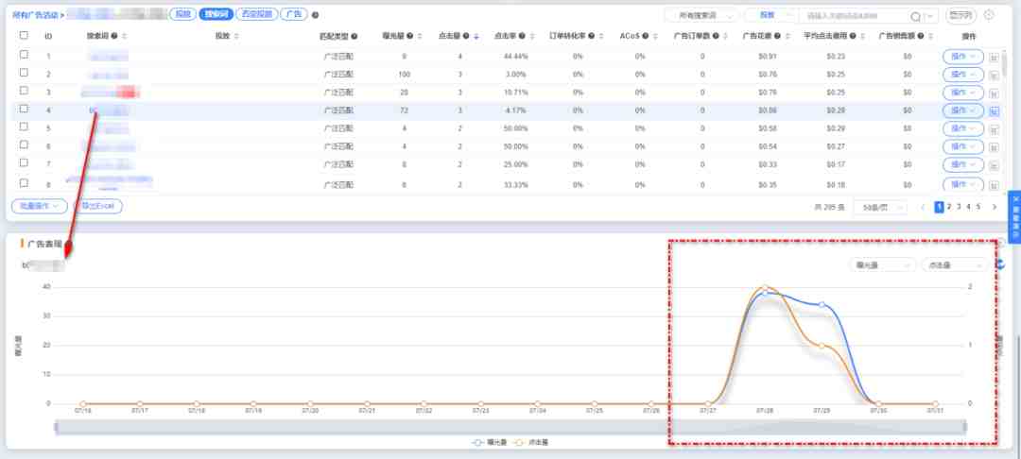The image size is (1021, 459).
Task: Open 点击量 metric dropdown above chart
Action: coord(955,264)
